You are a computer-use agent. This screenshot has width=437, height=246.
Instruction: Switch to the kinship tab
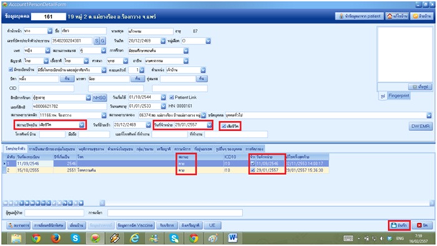(164, 149)
